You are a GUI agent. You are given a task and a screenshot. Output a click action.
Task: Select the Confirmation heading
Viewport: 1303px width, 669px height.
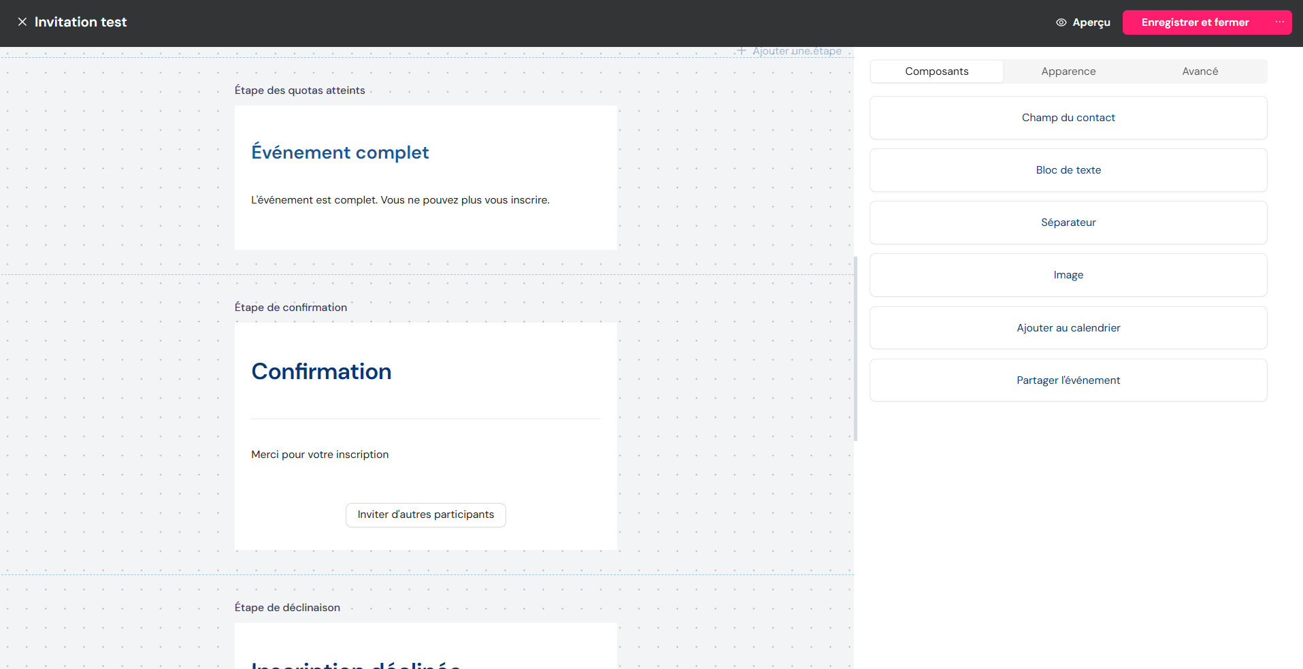click(321, 372)
